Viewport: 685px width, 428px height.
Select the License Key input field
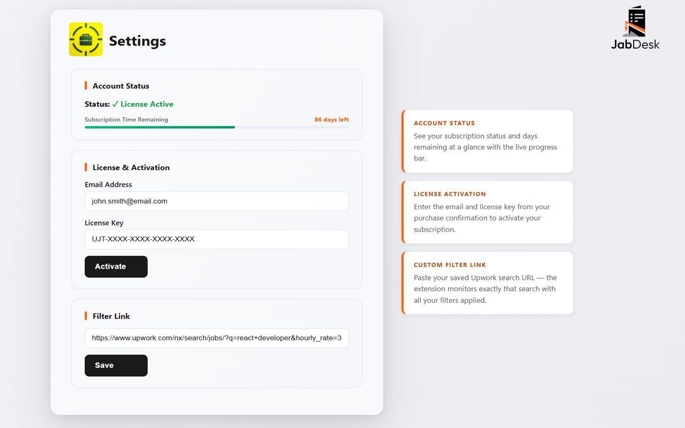pos(217,239)
